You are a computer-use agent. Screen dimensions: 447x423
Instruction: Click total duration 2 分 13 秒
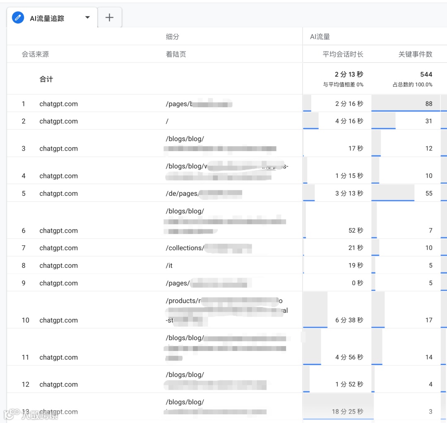(349, 75)
